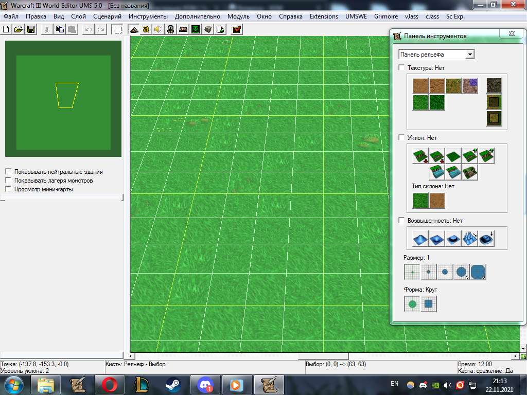The width and height of the screenshot is (527, 395).
Task: Open Opera browser from the taskbar
Action: point(110,385)
